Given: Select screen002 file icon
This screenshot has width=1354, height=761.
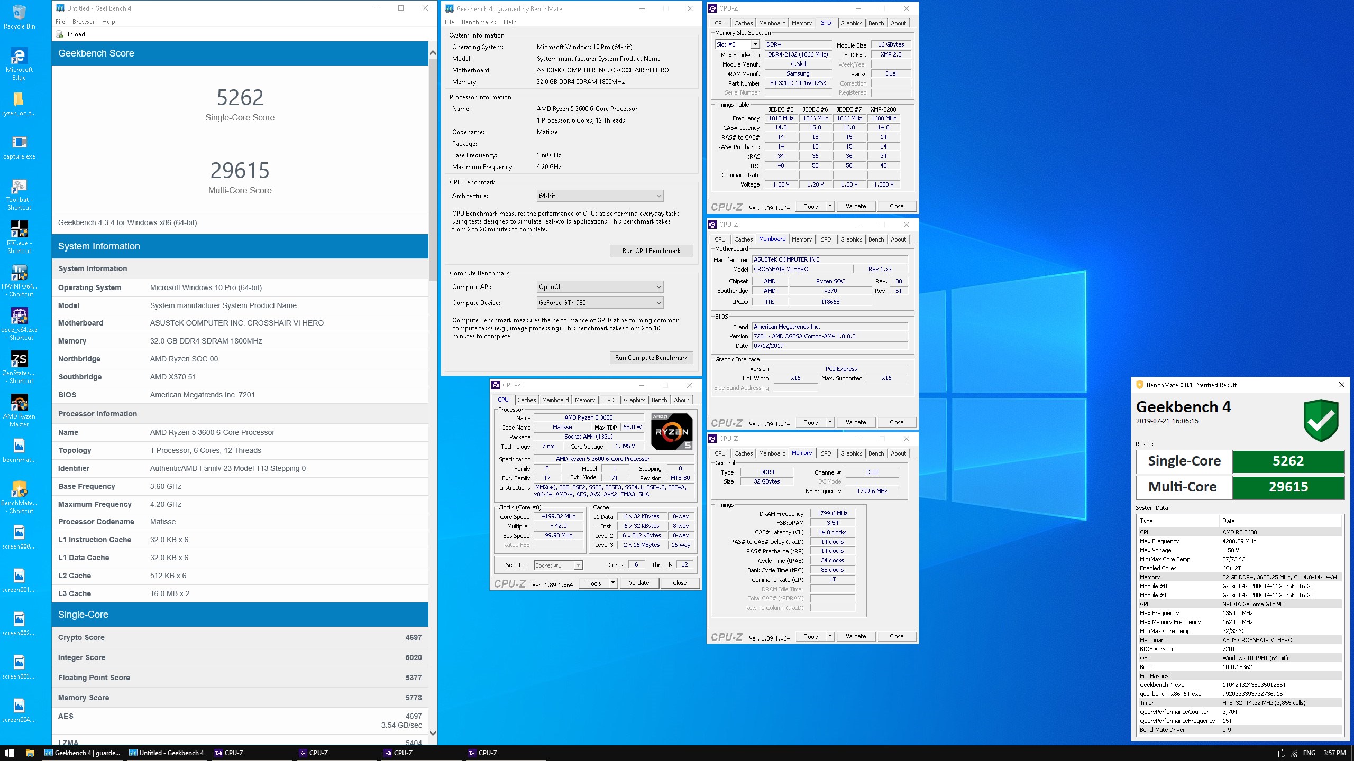Looking at the screenshot, I should coord(19,624).
